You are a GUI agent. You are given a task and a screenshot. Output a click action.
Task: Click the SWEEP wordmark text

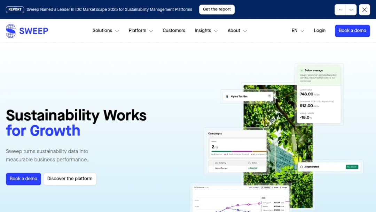point(33,31)
